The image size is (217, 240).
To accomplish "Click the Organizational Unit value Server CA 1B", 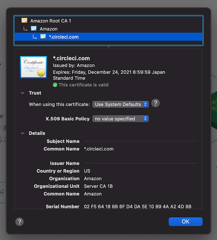I will 98,186.
